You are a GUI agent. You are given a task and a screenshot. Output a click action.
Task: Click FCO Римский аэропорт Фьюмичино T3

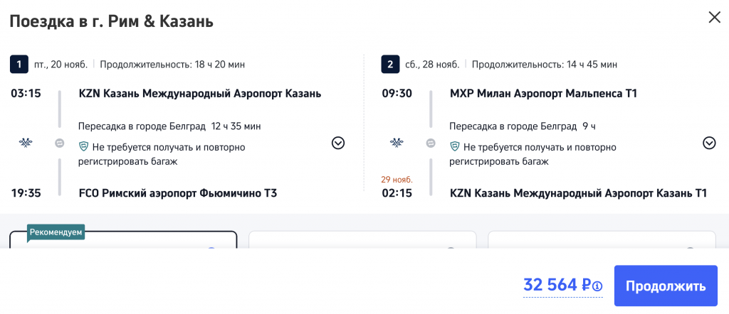coord(177,193)
